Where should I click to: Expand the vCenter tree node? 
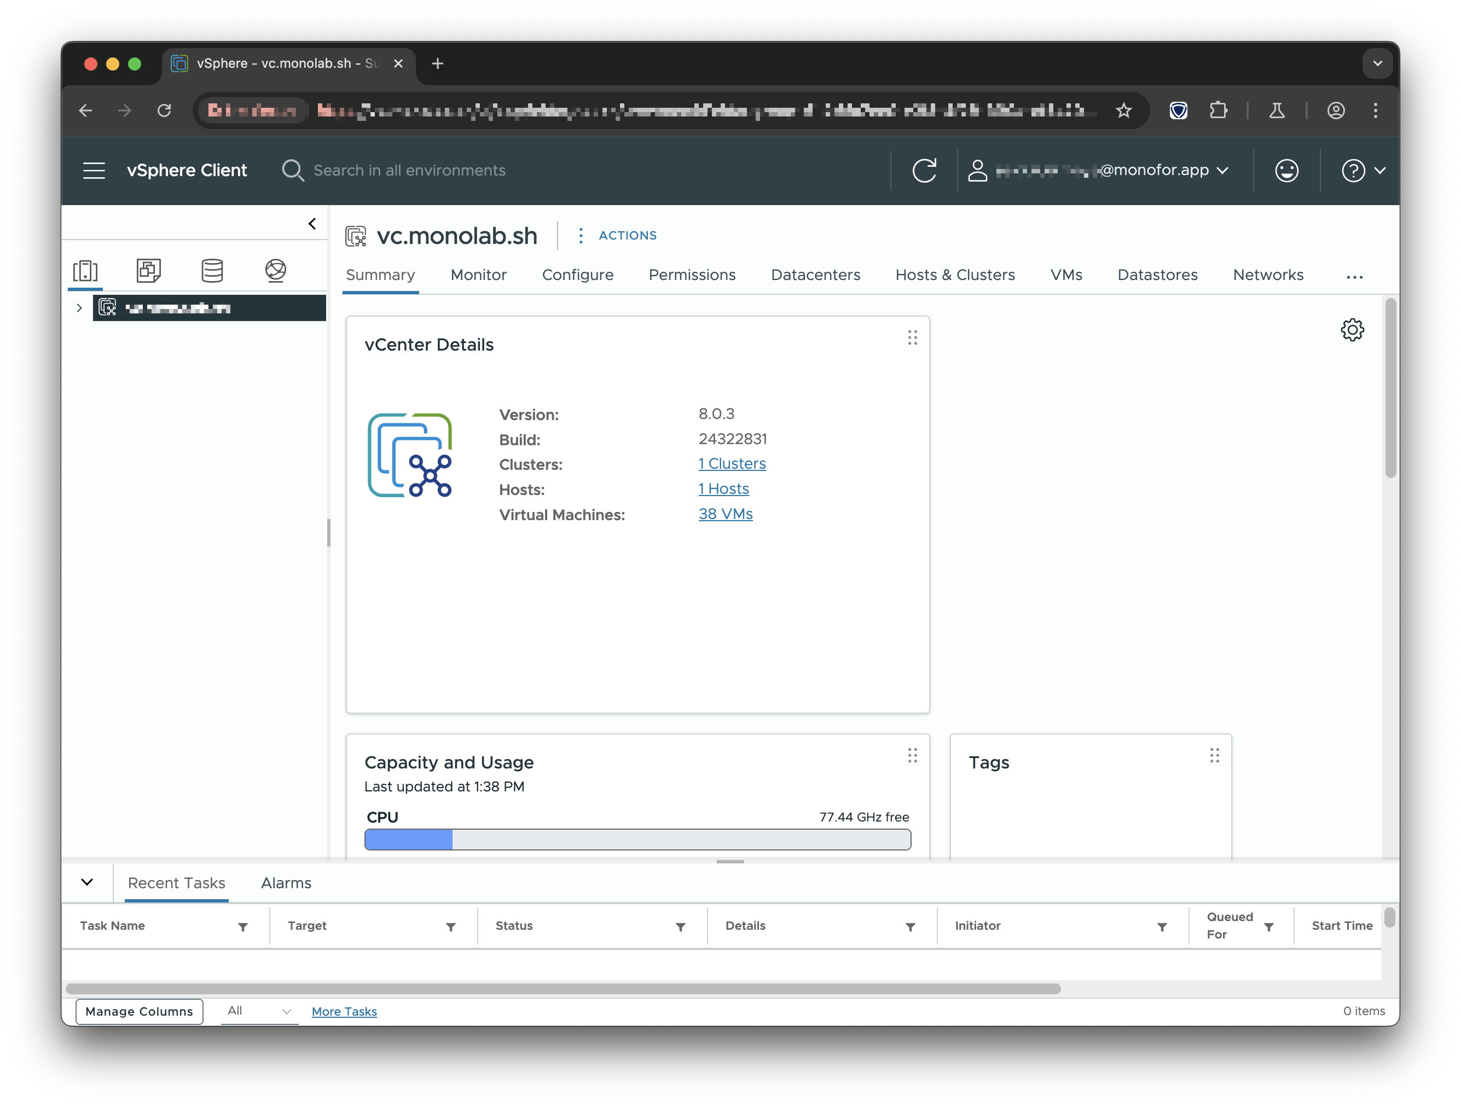point(79,308)
